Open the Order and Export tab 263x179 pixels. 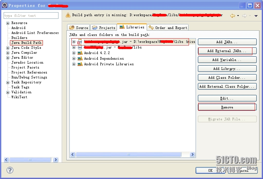[x=168, y=28]
